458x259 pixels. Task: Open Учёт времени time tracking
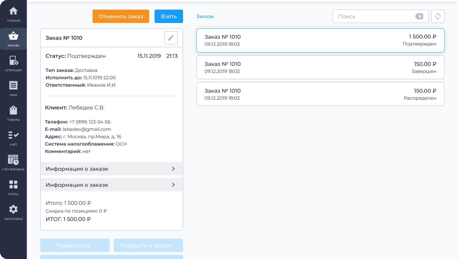(x=13, y=163)
